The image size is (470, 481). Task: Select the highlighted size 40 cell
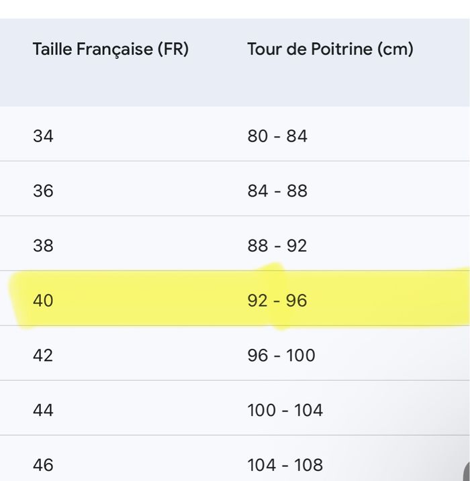(x=43, y=301)
